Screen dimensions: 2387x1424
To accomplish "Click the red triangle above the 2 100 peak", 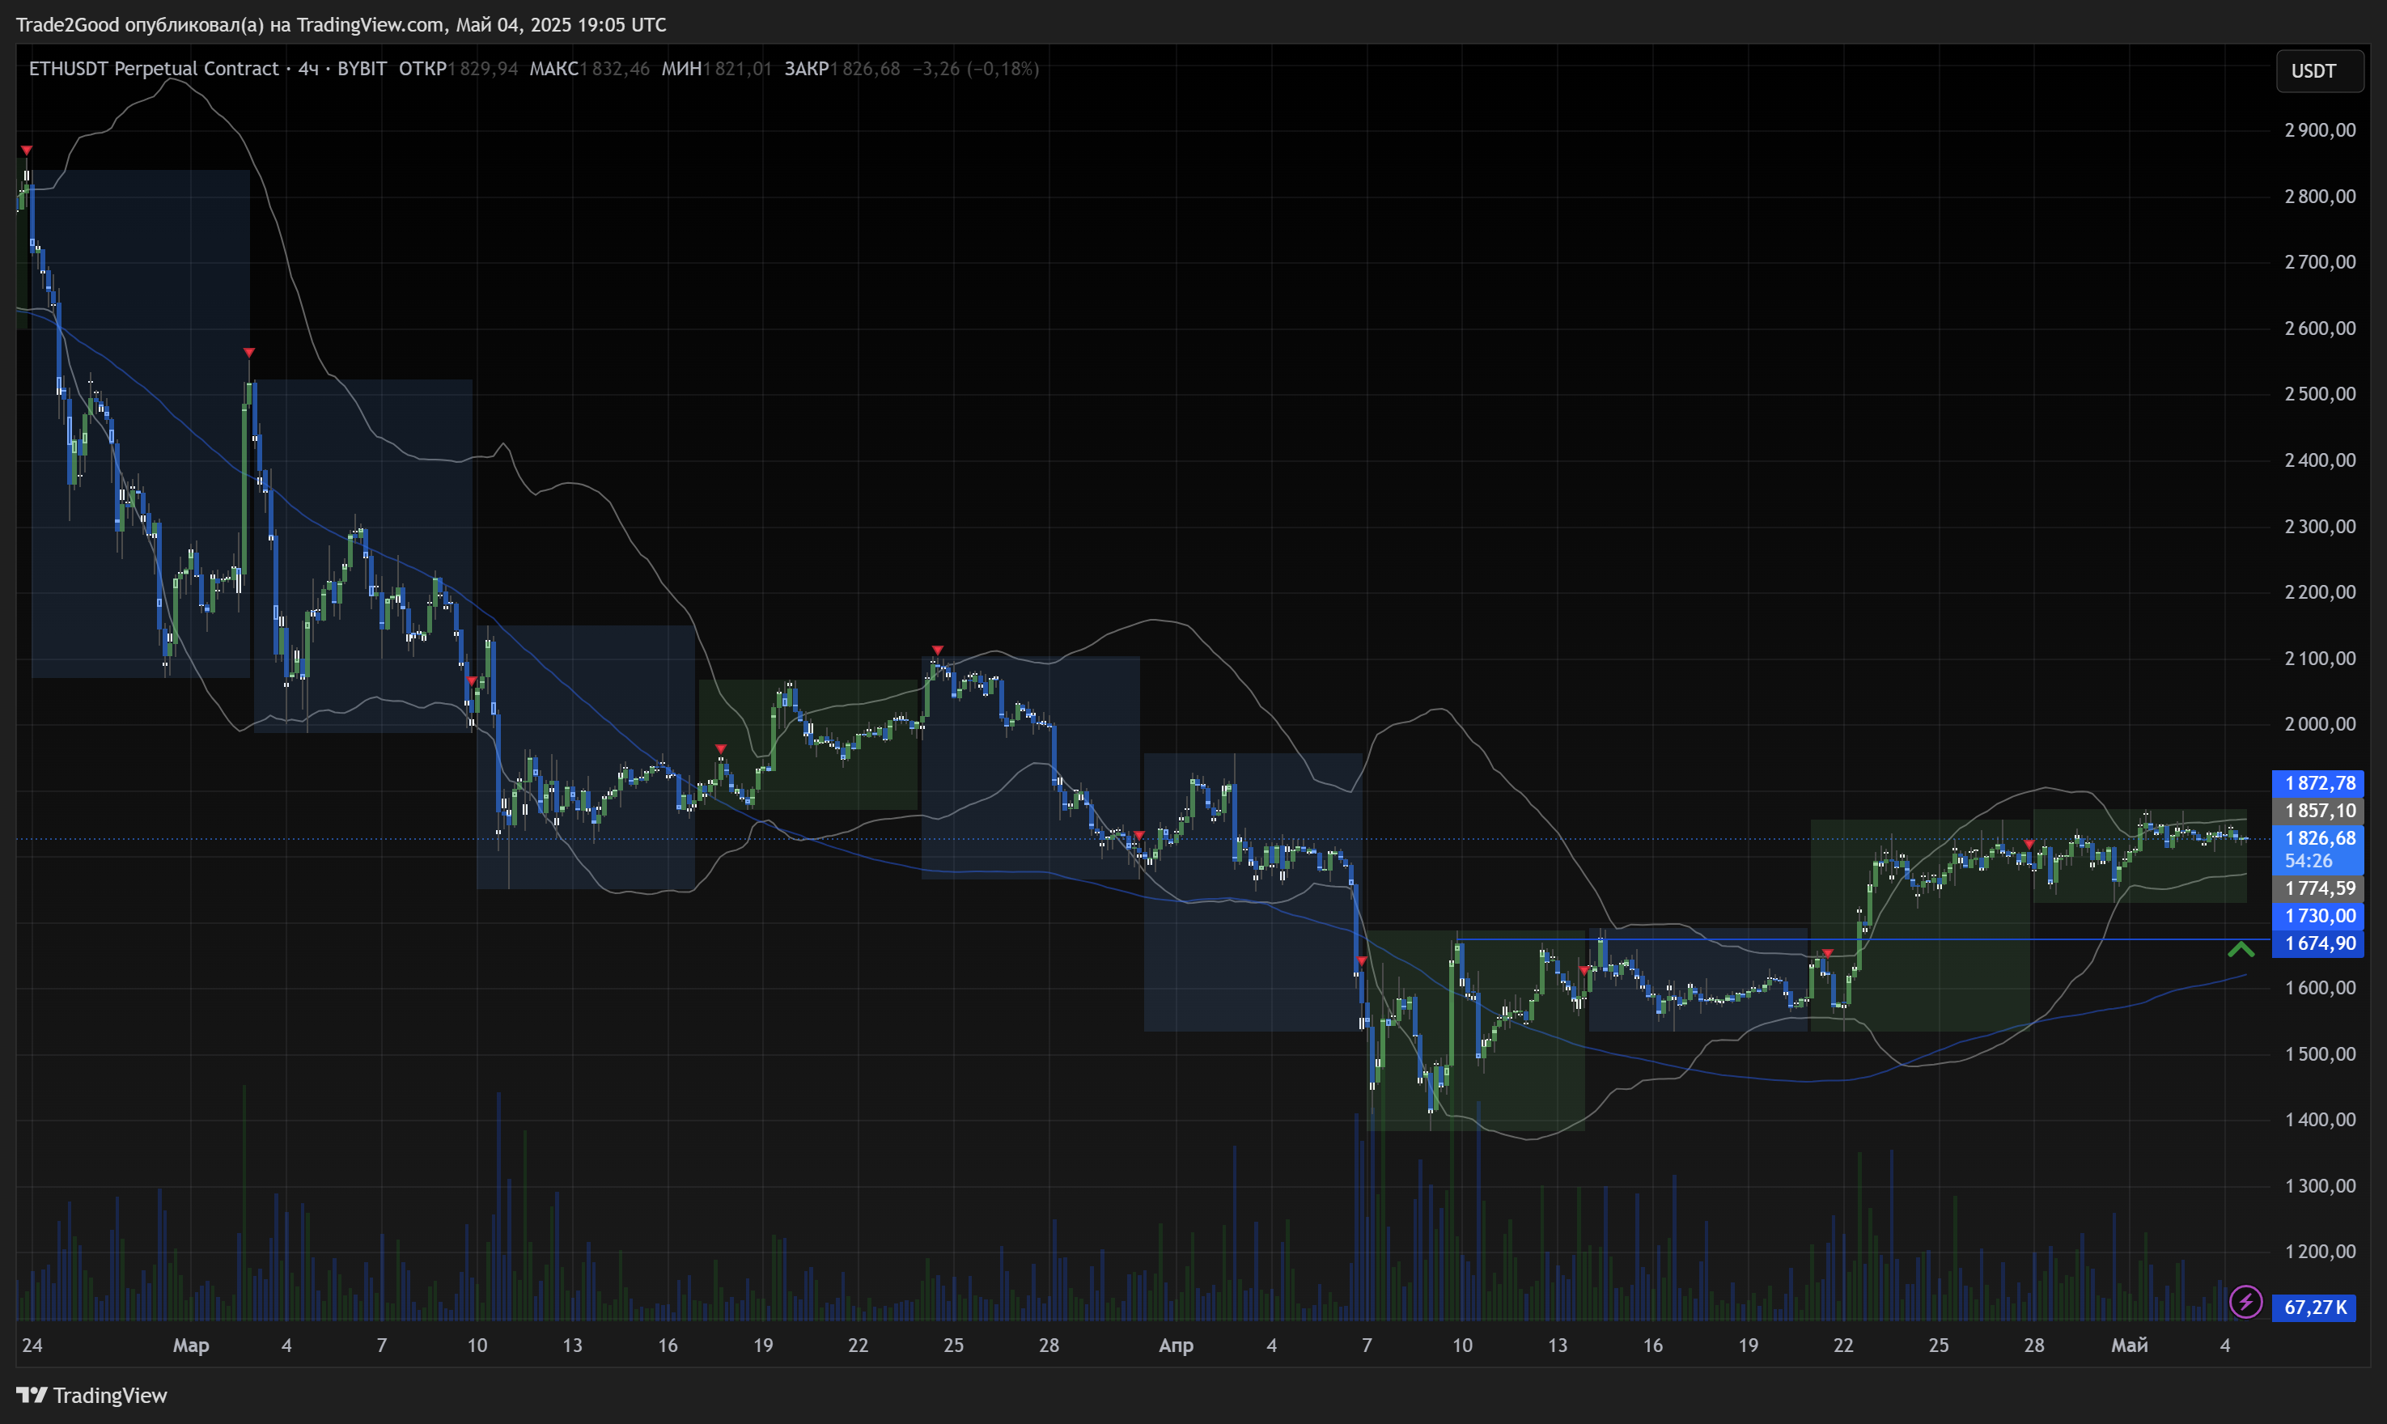I will 937,651.
